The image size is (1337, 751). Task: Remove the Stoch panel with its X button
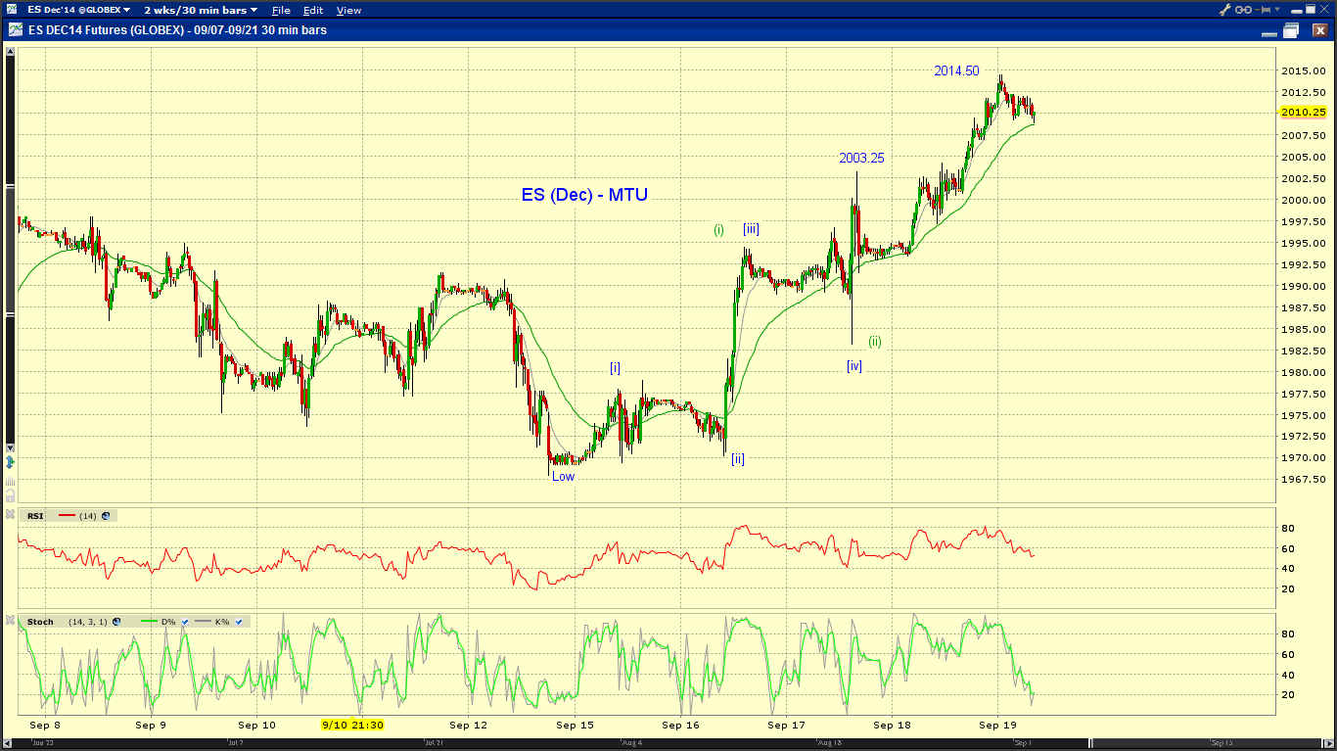tap(9, 621)
